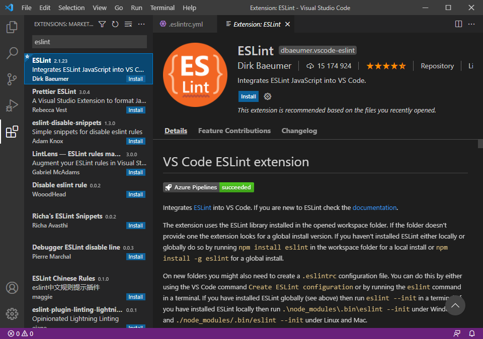Show errors and warnings in status bar
Image resolution: width=483 pixels, height=339 pixels.
21,333
